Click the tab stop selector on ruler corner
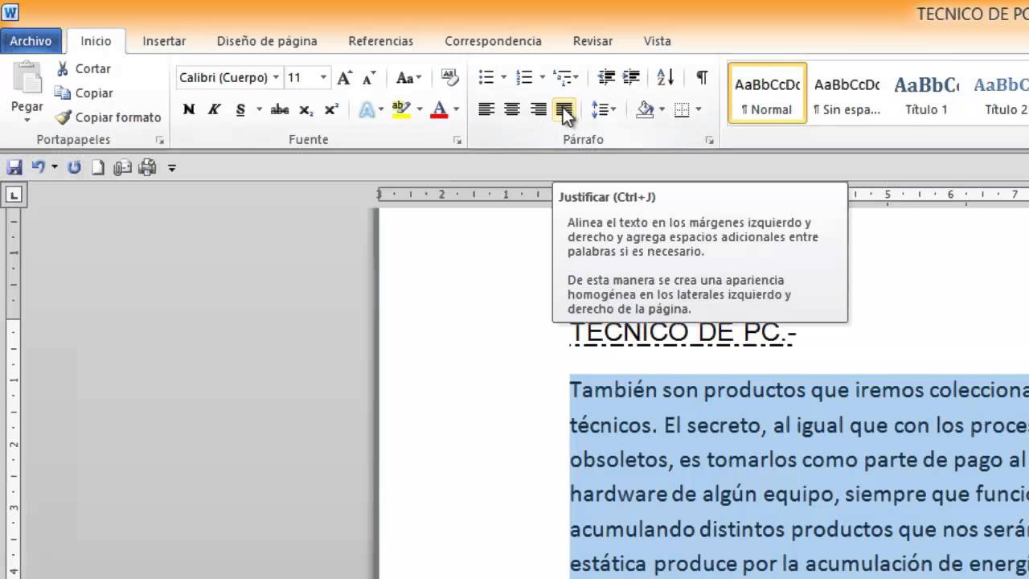Screen dimensions: 1029x579 14,194
